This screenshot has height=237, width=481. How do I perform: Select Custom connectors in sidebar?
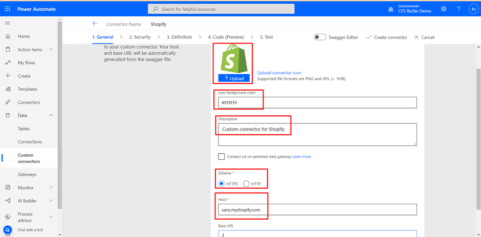(29, 158)
